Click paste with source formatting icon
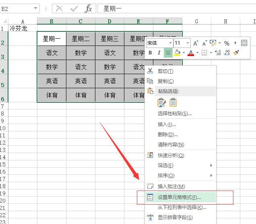The width and height of the screenshot is (256, 224). click(161, 103)
